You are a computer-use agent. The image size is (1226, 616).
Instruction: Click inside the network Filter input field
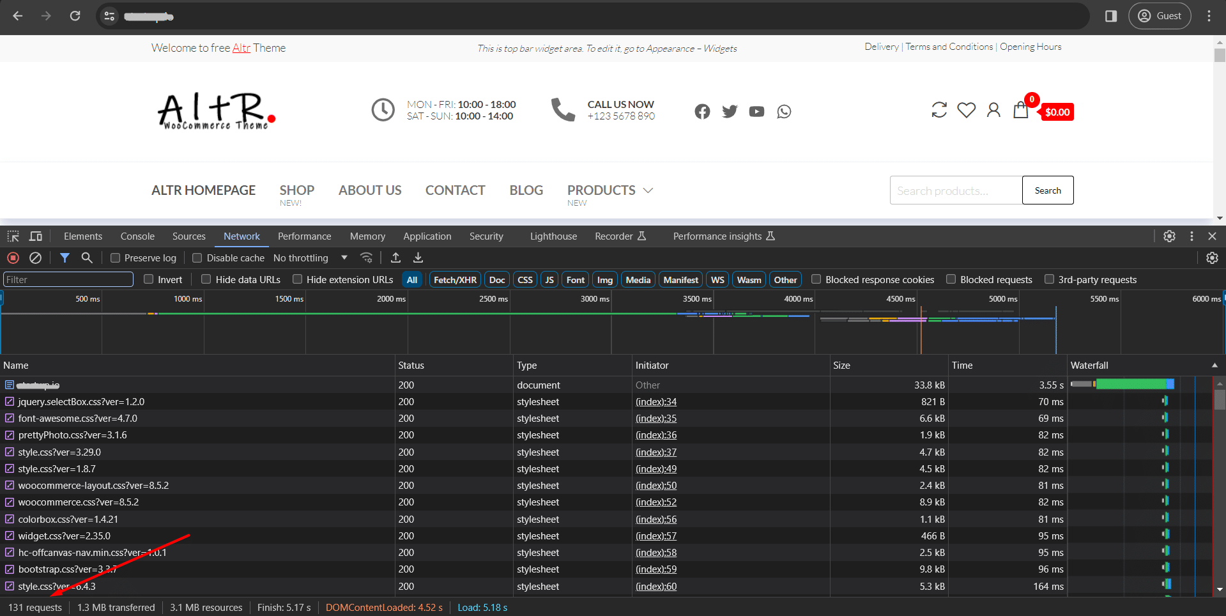[68, 279]
